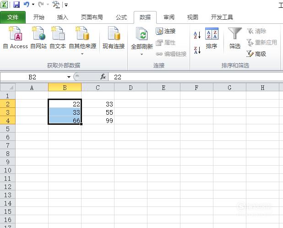Select column B header
This screenshot has width=283, height=228.
tap(65, 88)
